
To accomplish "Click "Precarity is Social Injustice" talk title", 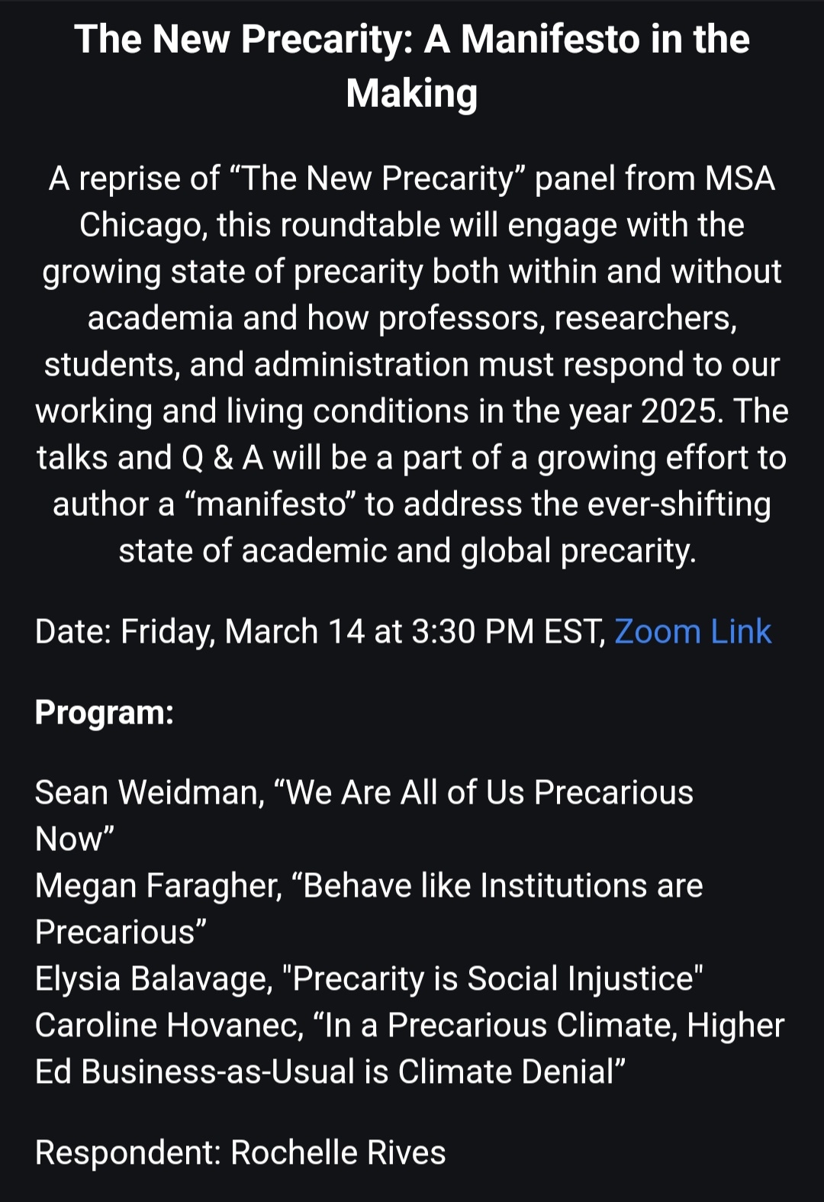I will coord(493,979).
